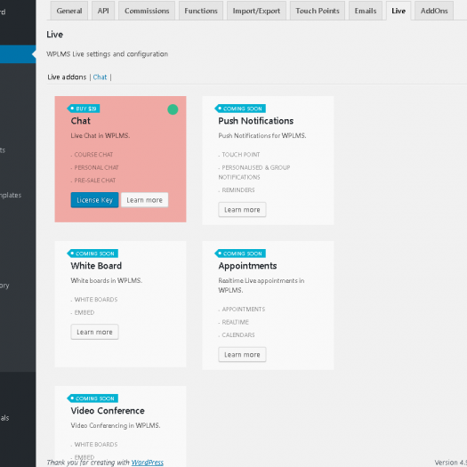The width and height of the screenshot is (467, 467).
Task: Click the TOUCH POINT feature text
Action: (241, 155)
